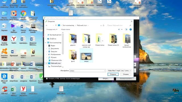
Task: Expand the address path history dropdown
Action: [x=101, y=25]
